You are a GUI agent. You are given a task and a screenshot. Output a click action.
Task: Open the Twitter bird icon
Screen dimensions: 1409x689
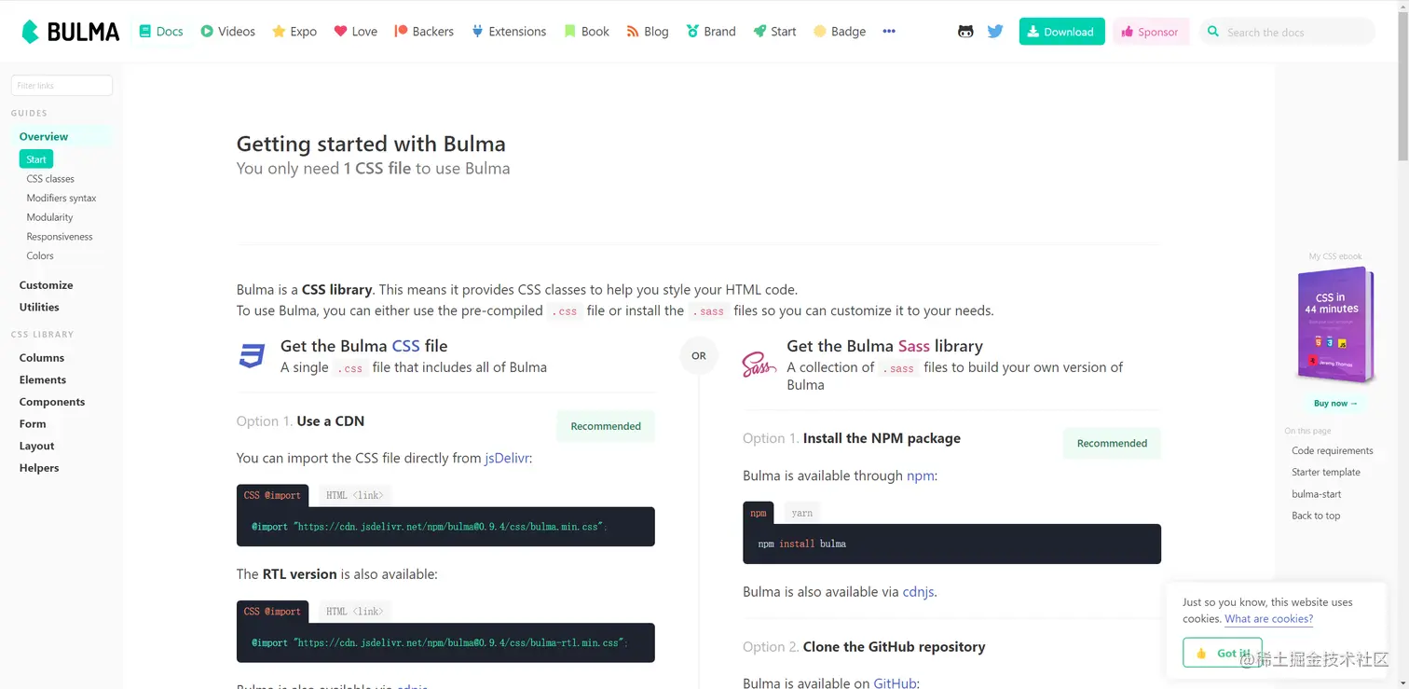(995, 32)
